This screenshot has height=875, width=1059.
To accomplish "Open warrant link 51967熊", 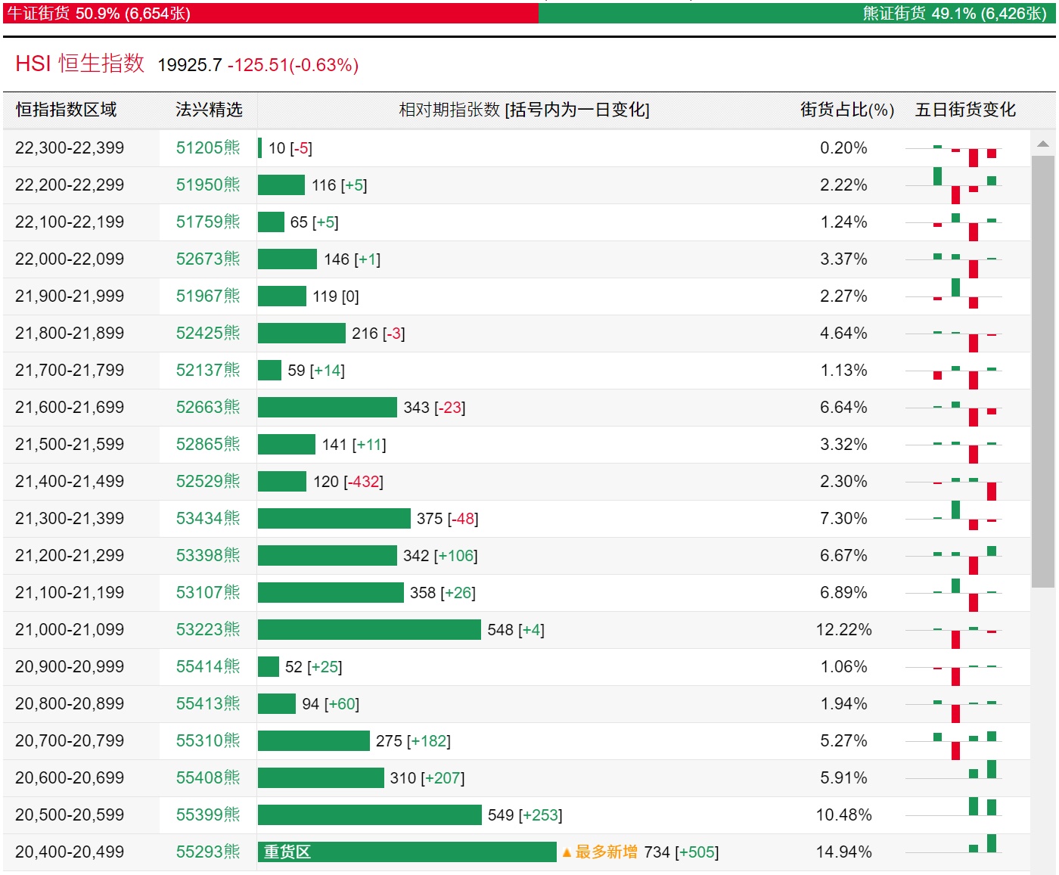I will click(208, 296).
